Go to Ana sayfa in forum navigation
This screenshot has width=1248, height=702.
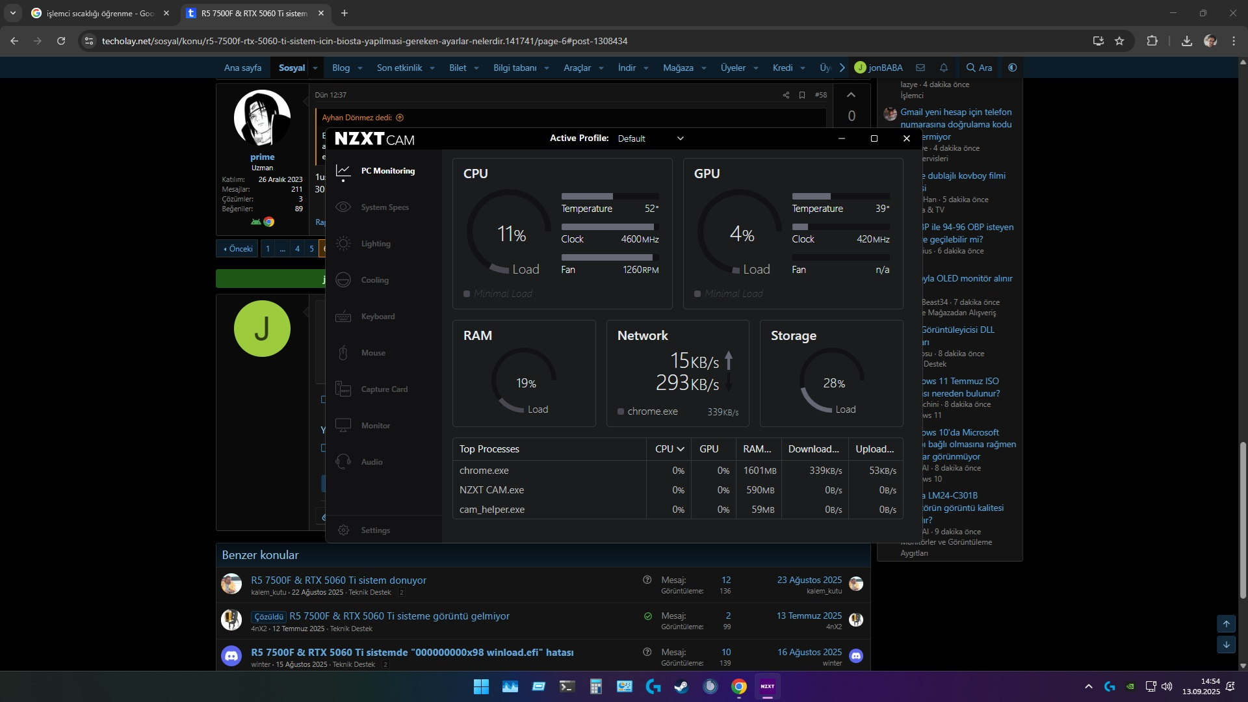click(242, 68)
